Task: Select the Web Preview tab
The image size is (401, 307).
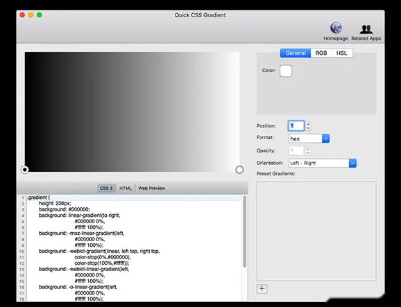Action: pos(152,188)
